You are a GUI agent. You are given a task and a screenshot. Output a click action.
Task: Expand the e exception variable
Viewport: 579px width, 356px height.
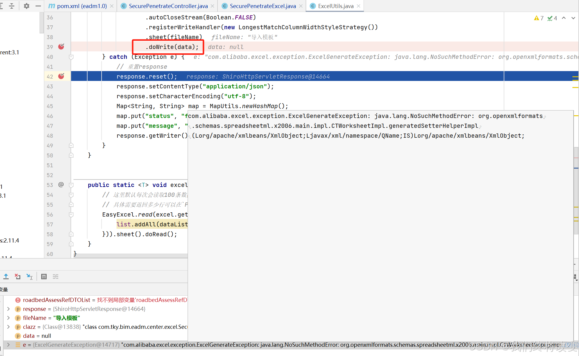[8, 345]
